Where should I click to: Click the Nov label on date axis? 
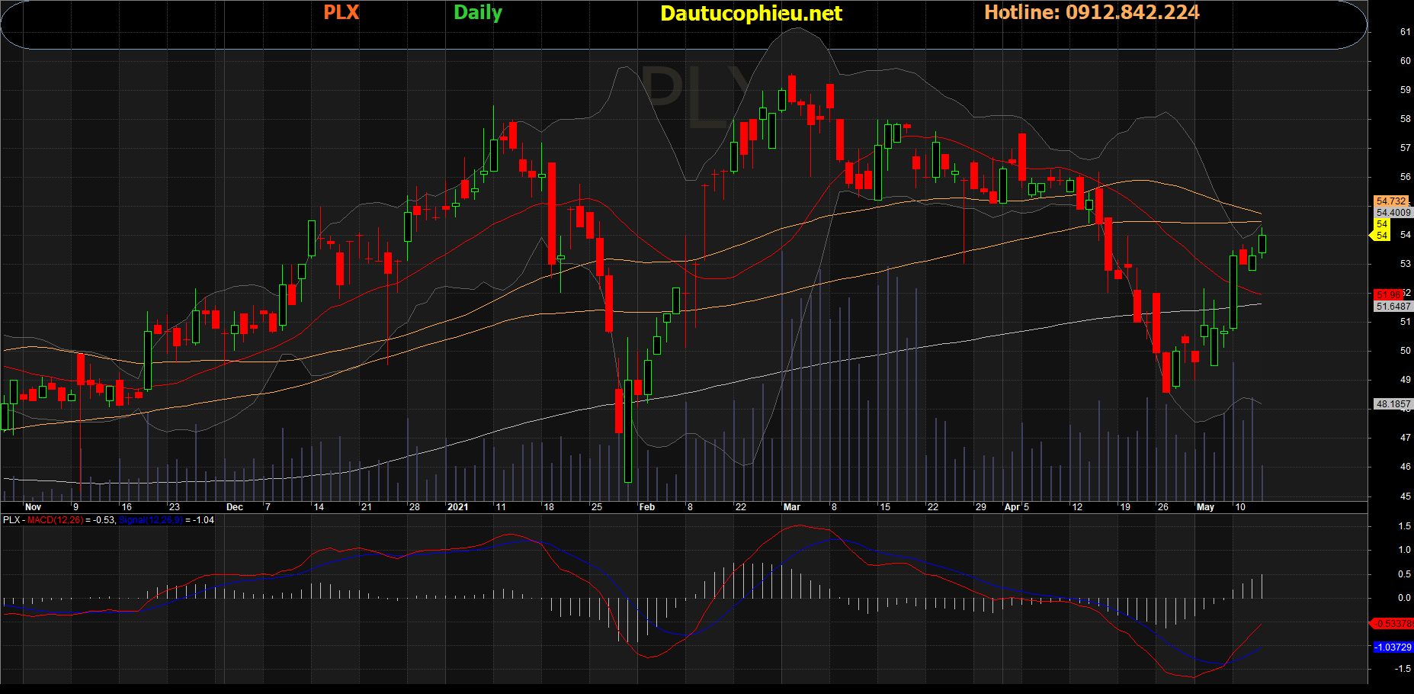[x=33, y=507]
